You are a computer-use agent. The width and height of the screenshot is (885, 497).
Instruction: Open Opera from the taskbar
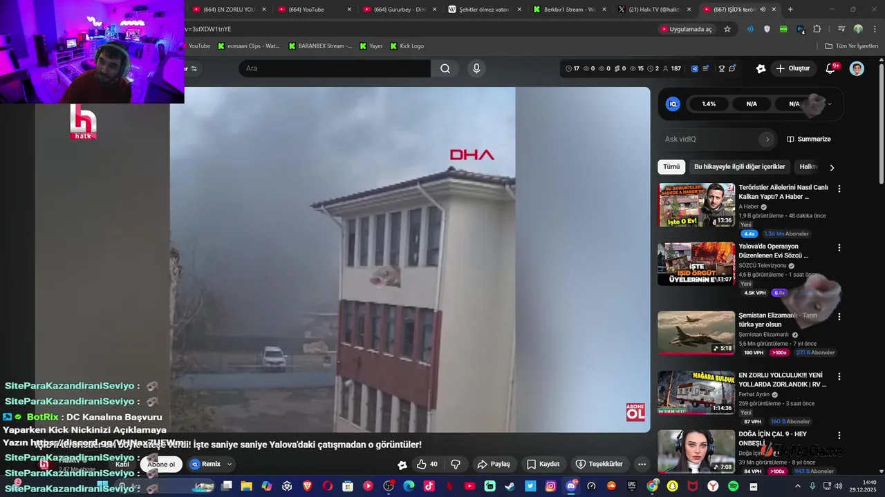pos(327,486)
